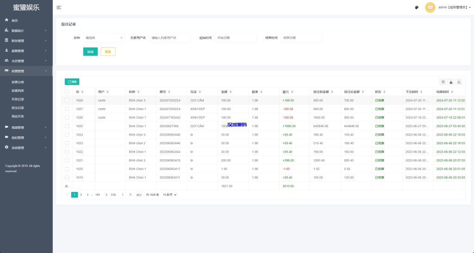Click the export icon above the table

(x=451, y=82)
